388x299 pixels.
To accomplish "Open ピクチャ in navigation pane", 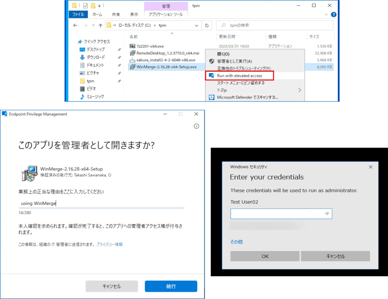I will [93, 73].
